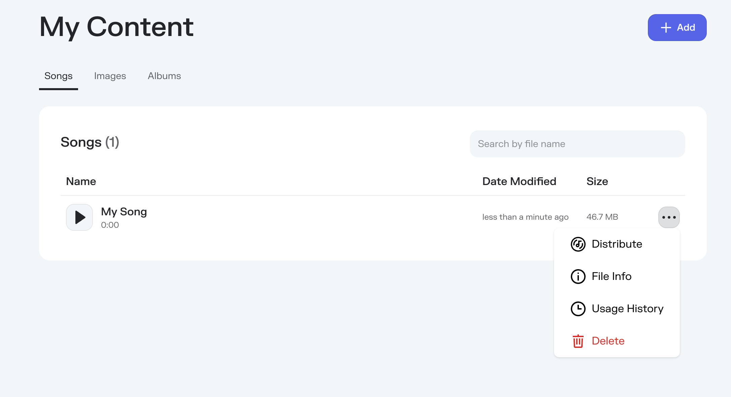Play the My Song track
731x397 pixels.
[79, 217]
